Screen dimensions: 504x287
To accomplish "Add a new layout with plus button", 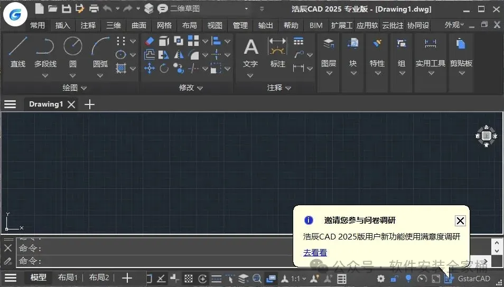I will click(x=127, y=278).
